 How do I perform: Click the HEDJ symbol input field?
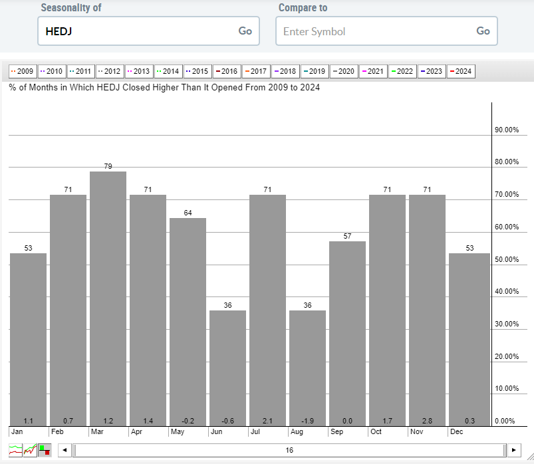(x=133, y=31)
